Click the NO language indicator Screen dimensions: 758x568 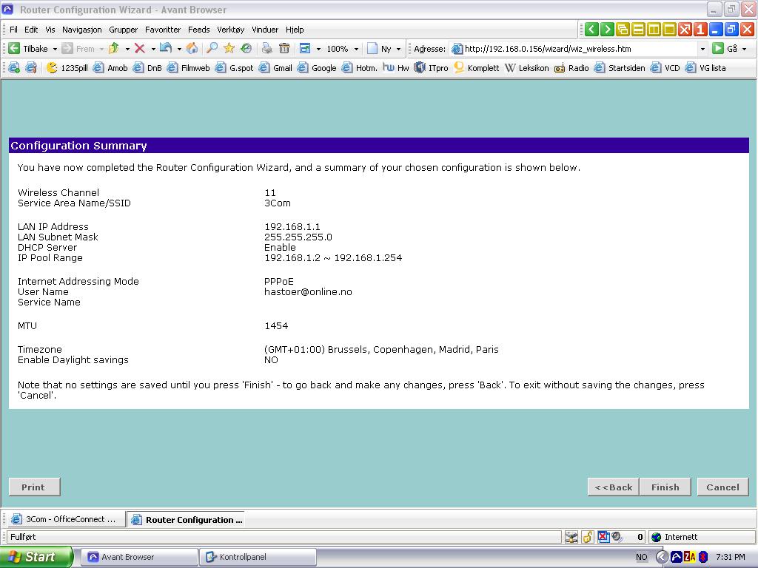(x=642, y=557)
